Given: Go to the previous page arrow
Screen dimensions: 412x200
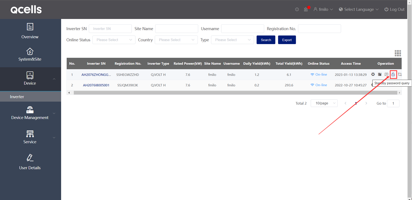Looking at the screenshot, I should [345, 103].
